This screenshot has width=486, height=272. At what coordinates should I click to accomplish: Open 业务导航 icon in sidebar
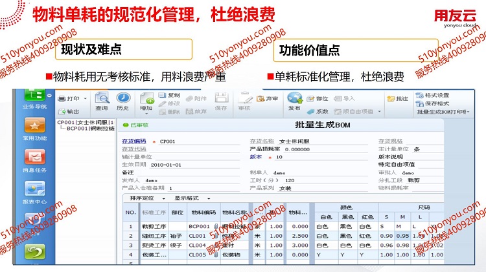(x=34, y=95)
